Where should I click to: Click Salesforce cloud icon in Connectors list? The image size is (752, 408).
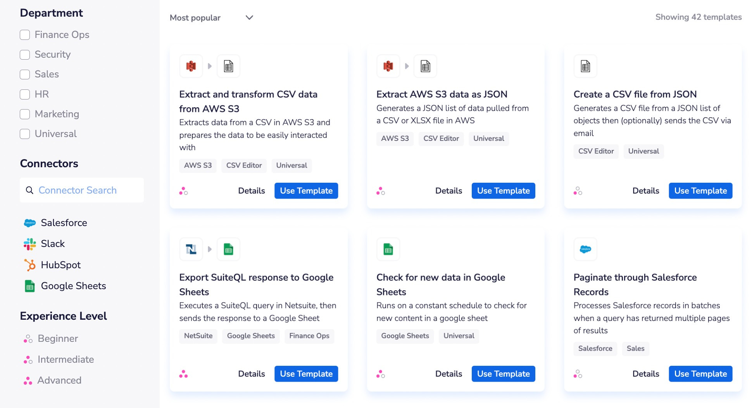[30, 223]
